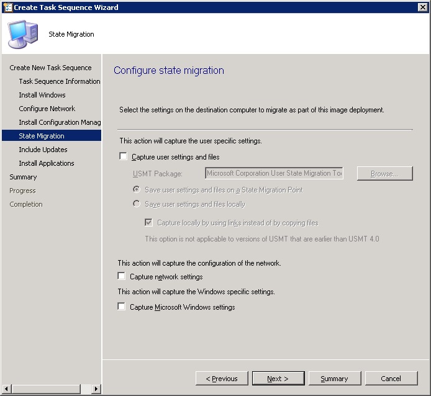This screenshot has height=396, width=431.
Task: Select Save on a State Migration Point
Action: (137, 189)
